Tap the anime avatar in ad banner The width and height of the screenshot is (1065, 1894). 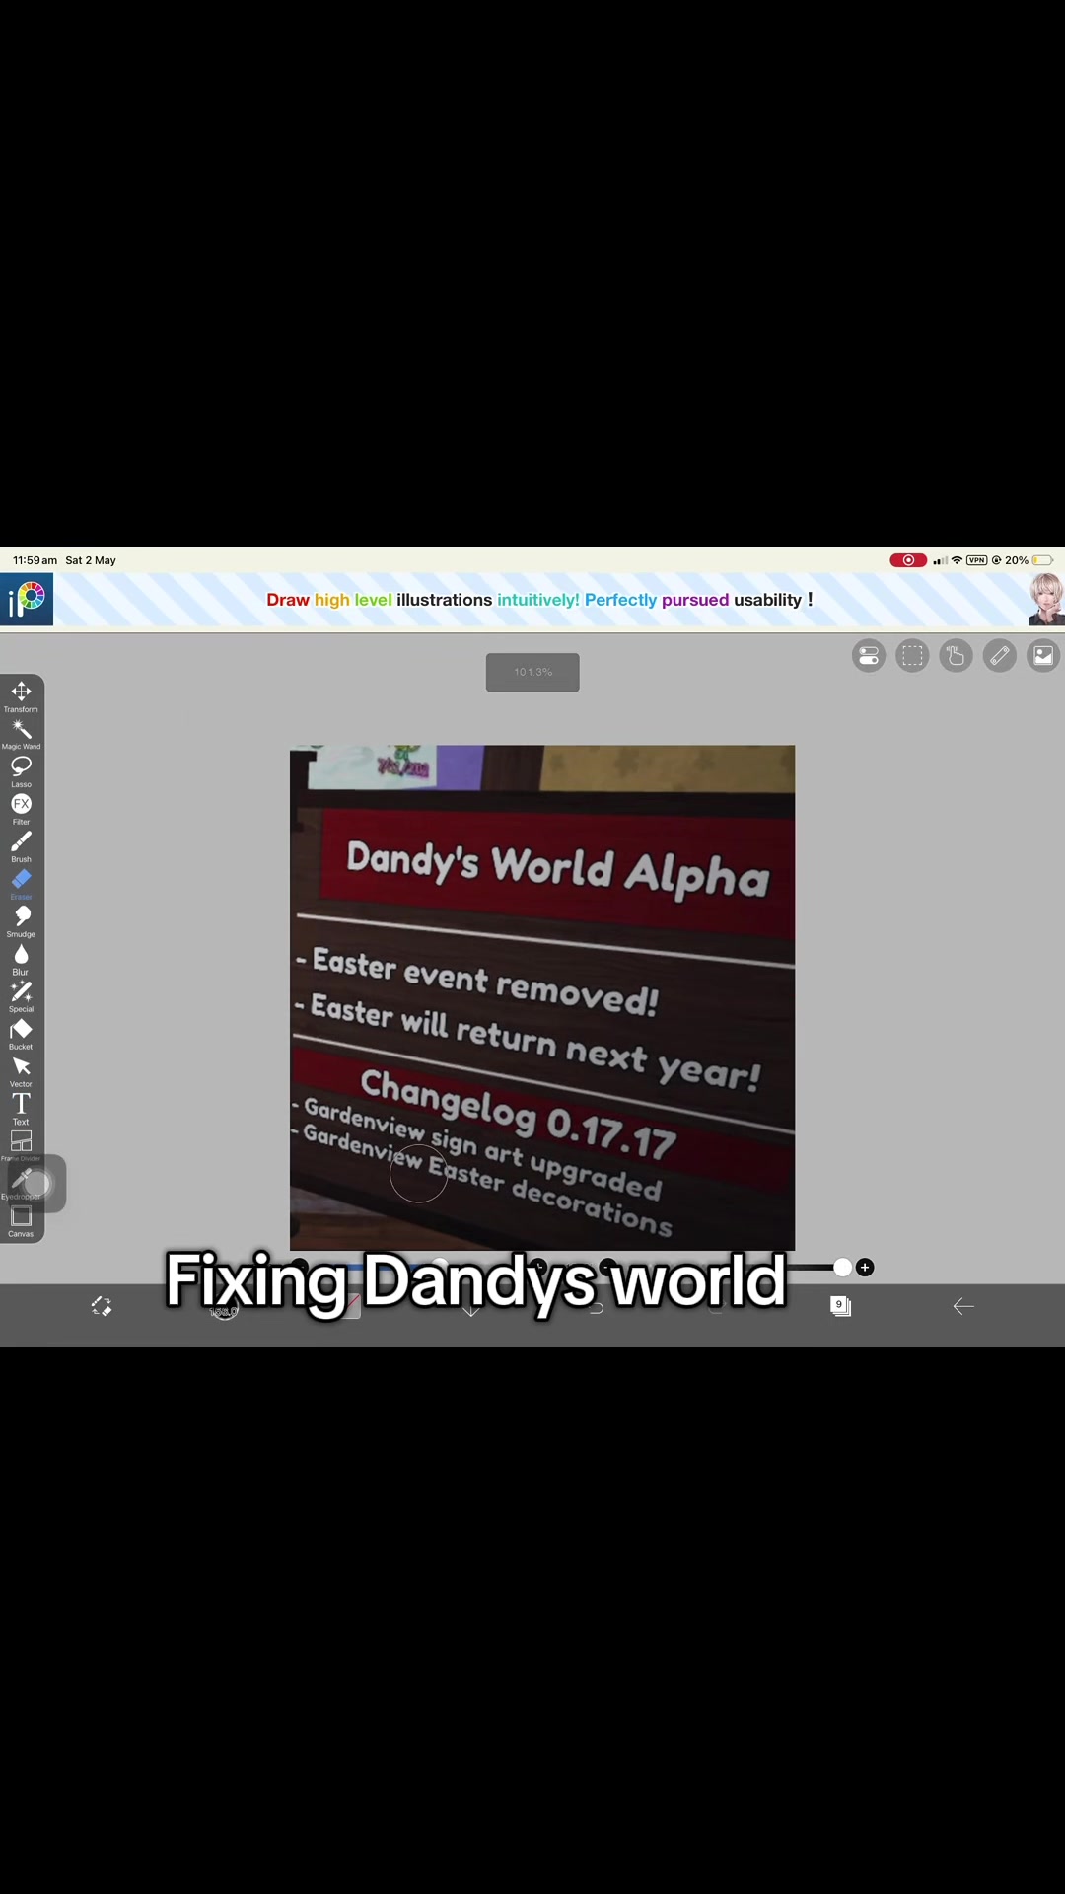pyautogui.click(x=1046, y=600)
